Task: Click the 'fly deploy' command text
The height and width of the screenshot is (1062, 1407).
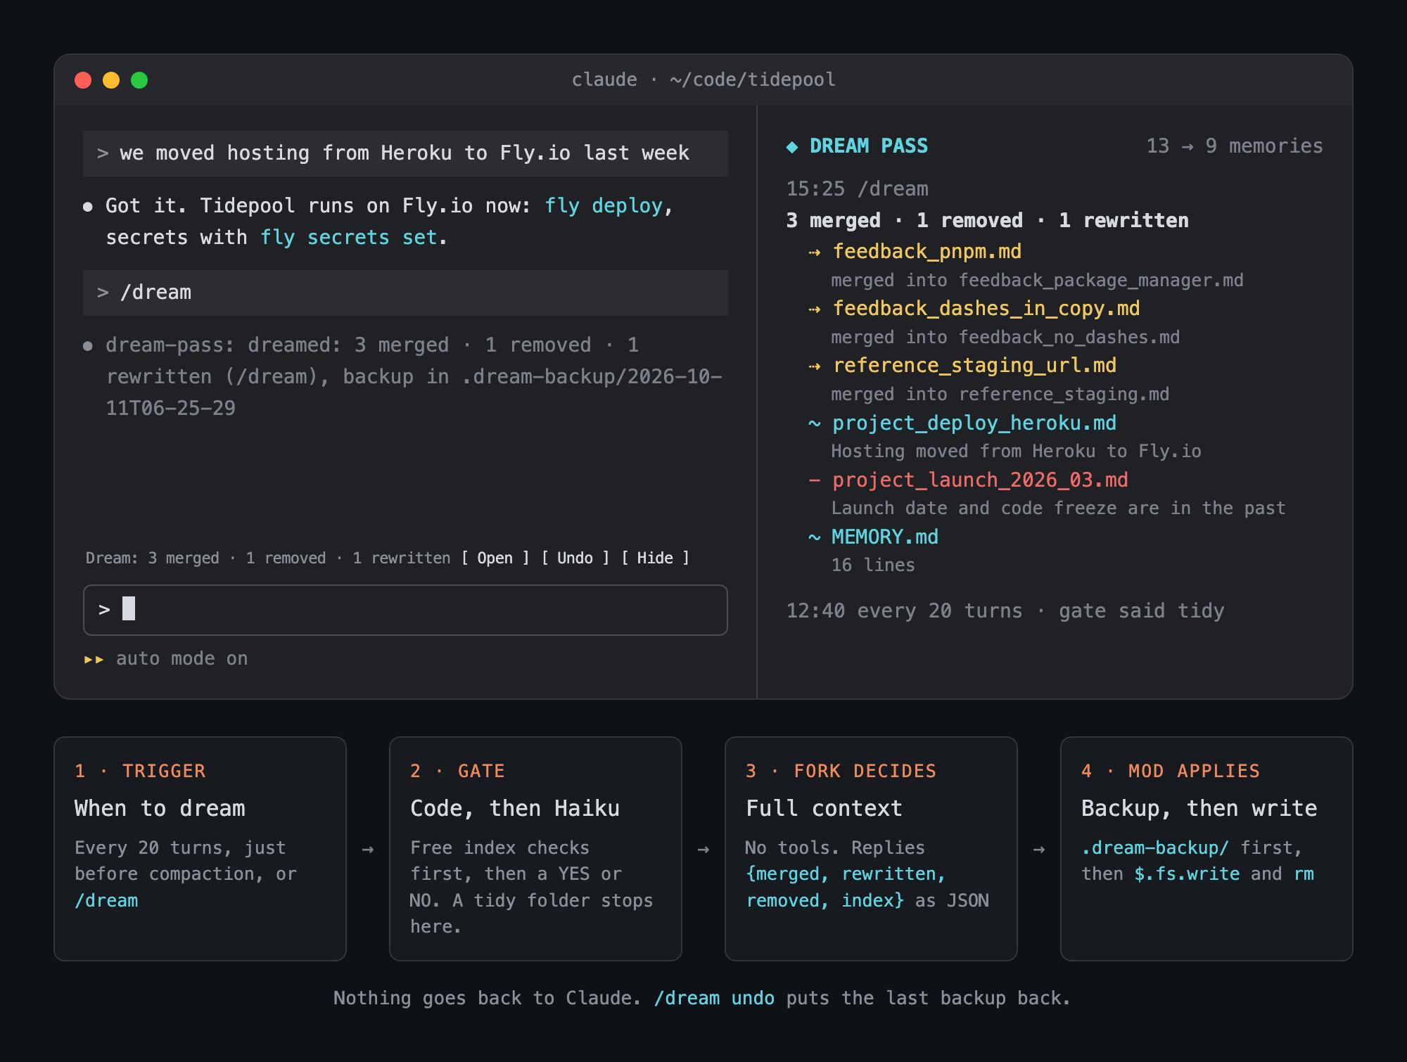Action: click(604, 206)
